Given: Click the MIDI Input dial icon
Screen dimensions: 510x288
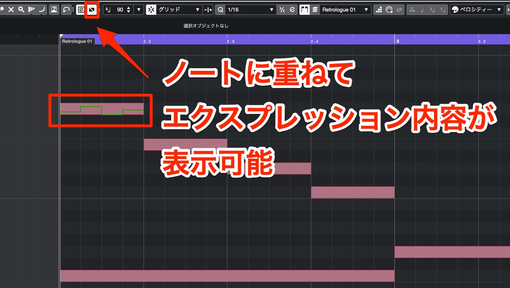Looking at the screenshot, I should tap(389, 9).
